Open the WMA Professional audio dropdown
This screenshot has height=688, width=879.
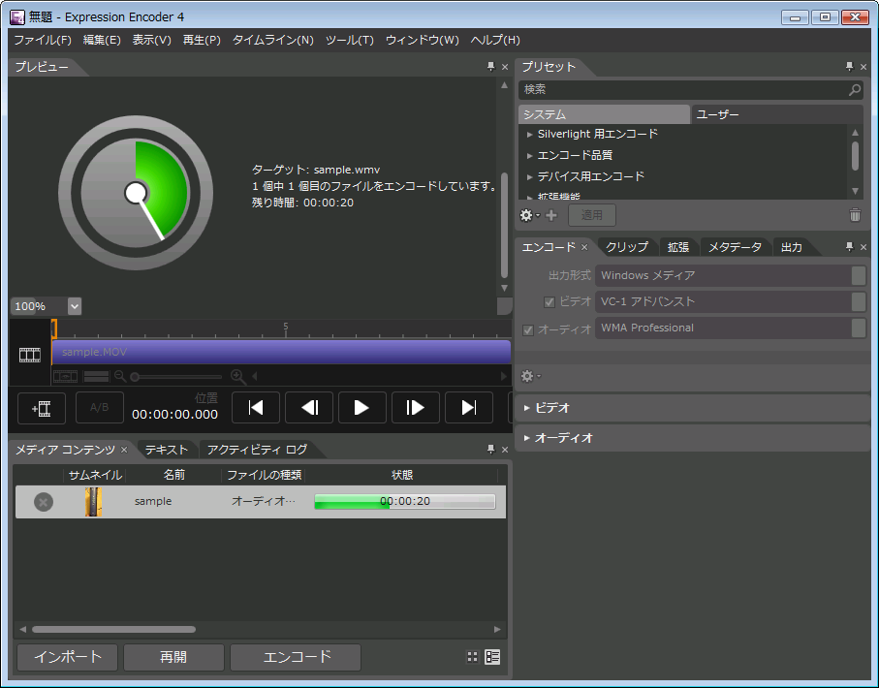click(731, 328)
